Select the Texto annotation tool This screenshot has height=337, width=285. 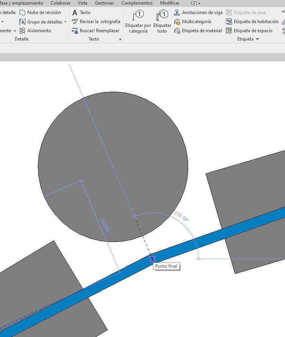click(x=81, y=12)
